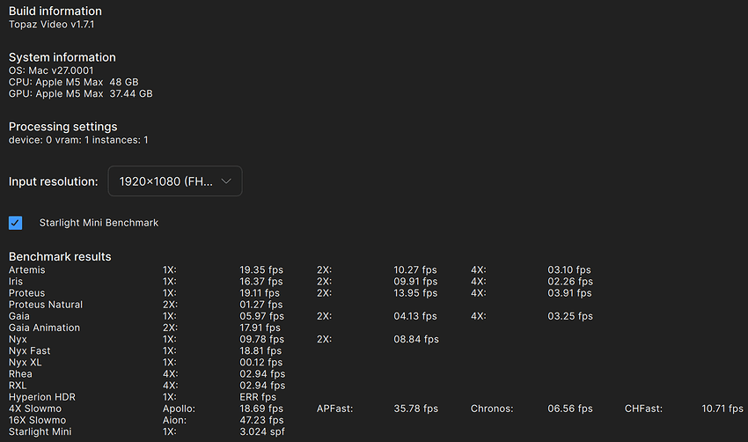Click Nyx 1X value 09.78 fps
The image size is (748, 442).
[262, 339]
